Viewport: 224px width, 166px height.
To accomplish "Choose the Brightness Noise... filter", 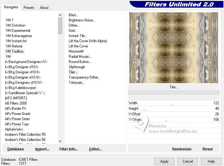I will tap(82, 20).
